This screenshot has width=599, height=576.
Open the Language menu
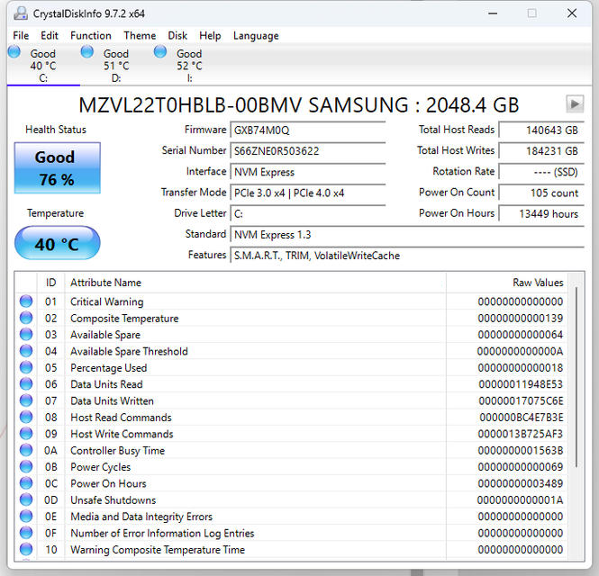pyautogui.click(x=256, y=36)
